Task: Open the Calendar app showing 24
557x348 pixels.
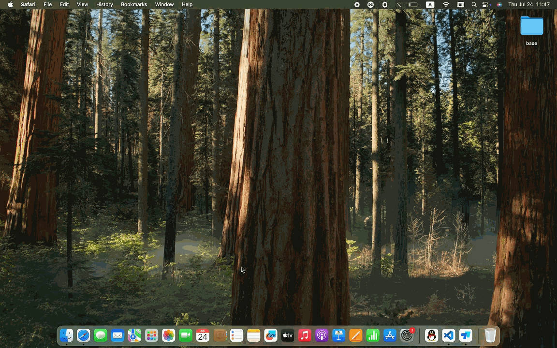Action: [203, 335]
